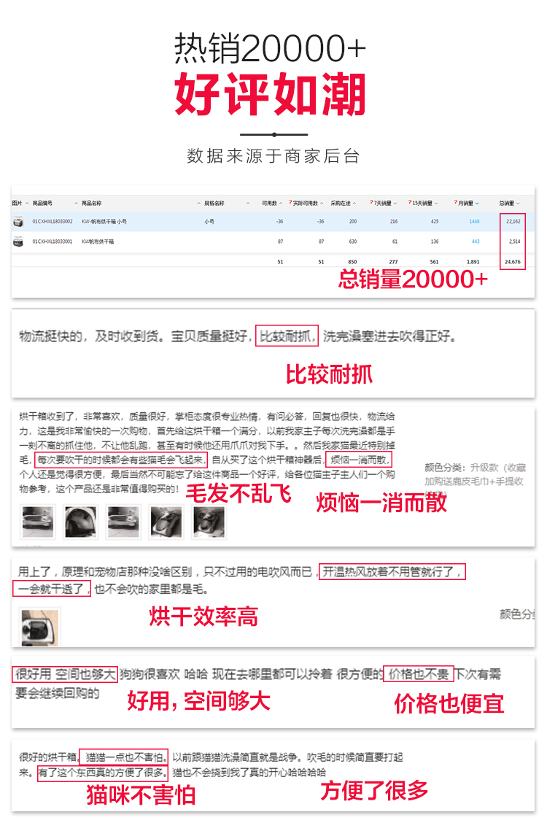The image size is (547, 839).
Task: Open product image of row 01CXHXL18033001
Action: pyautogui.click(x=18, y=242)
